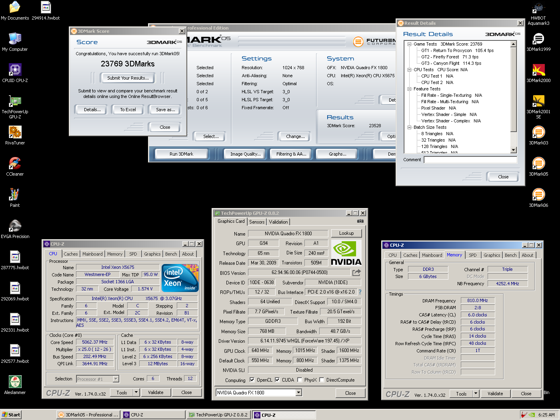Click the Image Quality button
Viewport: 560px width, 420px height.
(x=245, y=154)
